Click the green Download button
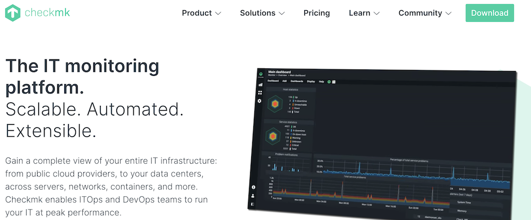Screen dimensions: 531x220 pos(490,13)
